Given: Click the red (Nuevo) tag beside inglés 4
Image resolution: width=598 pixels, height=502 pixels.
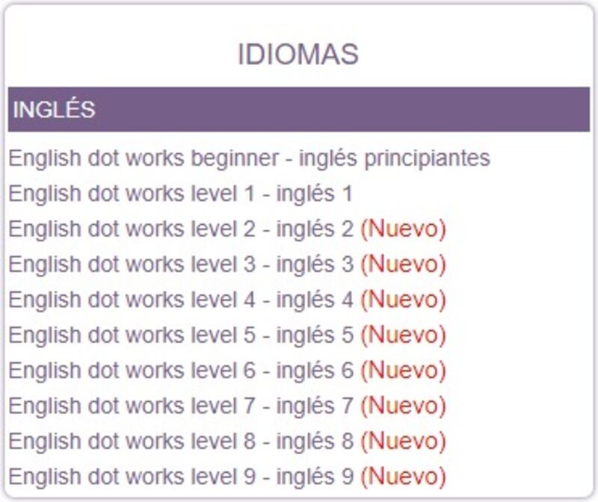Looking at the screenshot, I should pos(403,300).
